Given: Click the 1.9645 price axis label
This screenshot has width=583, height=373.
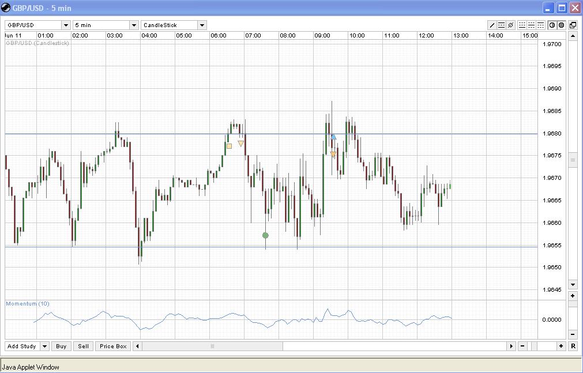Looking at the screenshot, I should pos(552,290).
